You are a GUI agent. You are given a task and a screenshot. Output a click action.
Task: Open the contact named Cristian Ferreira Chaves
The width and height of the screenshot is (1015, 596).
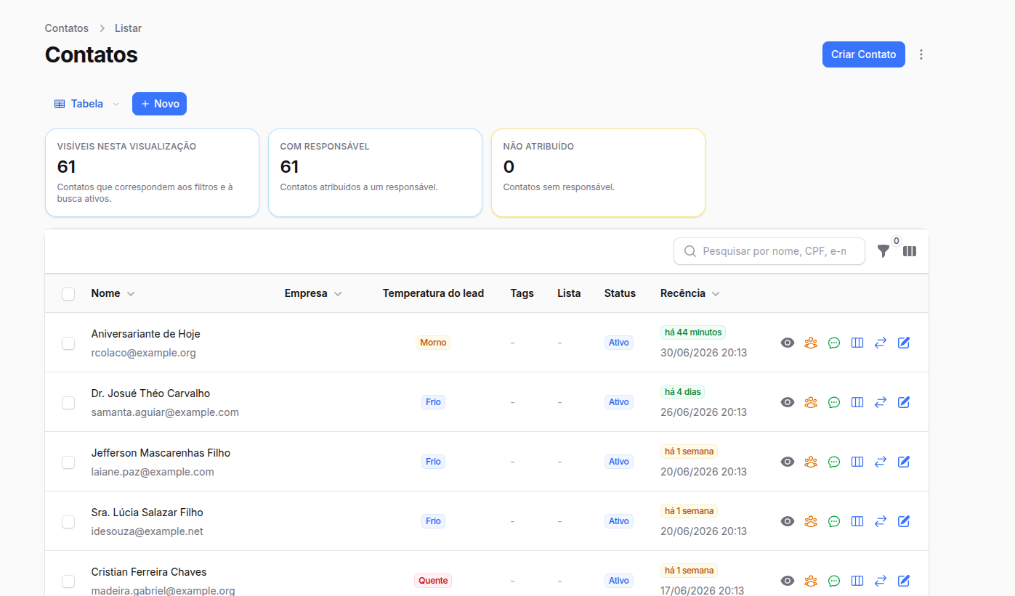point(149,572)
